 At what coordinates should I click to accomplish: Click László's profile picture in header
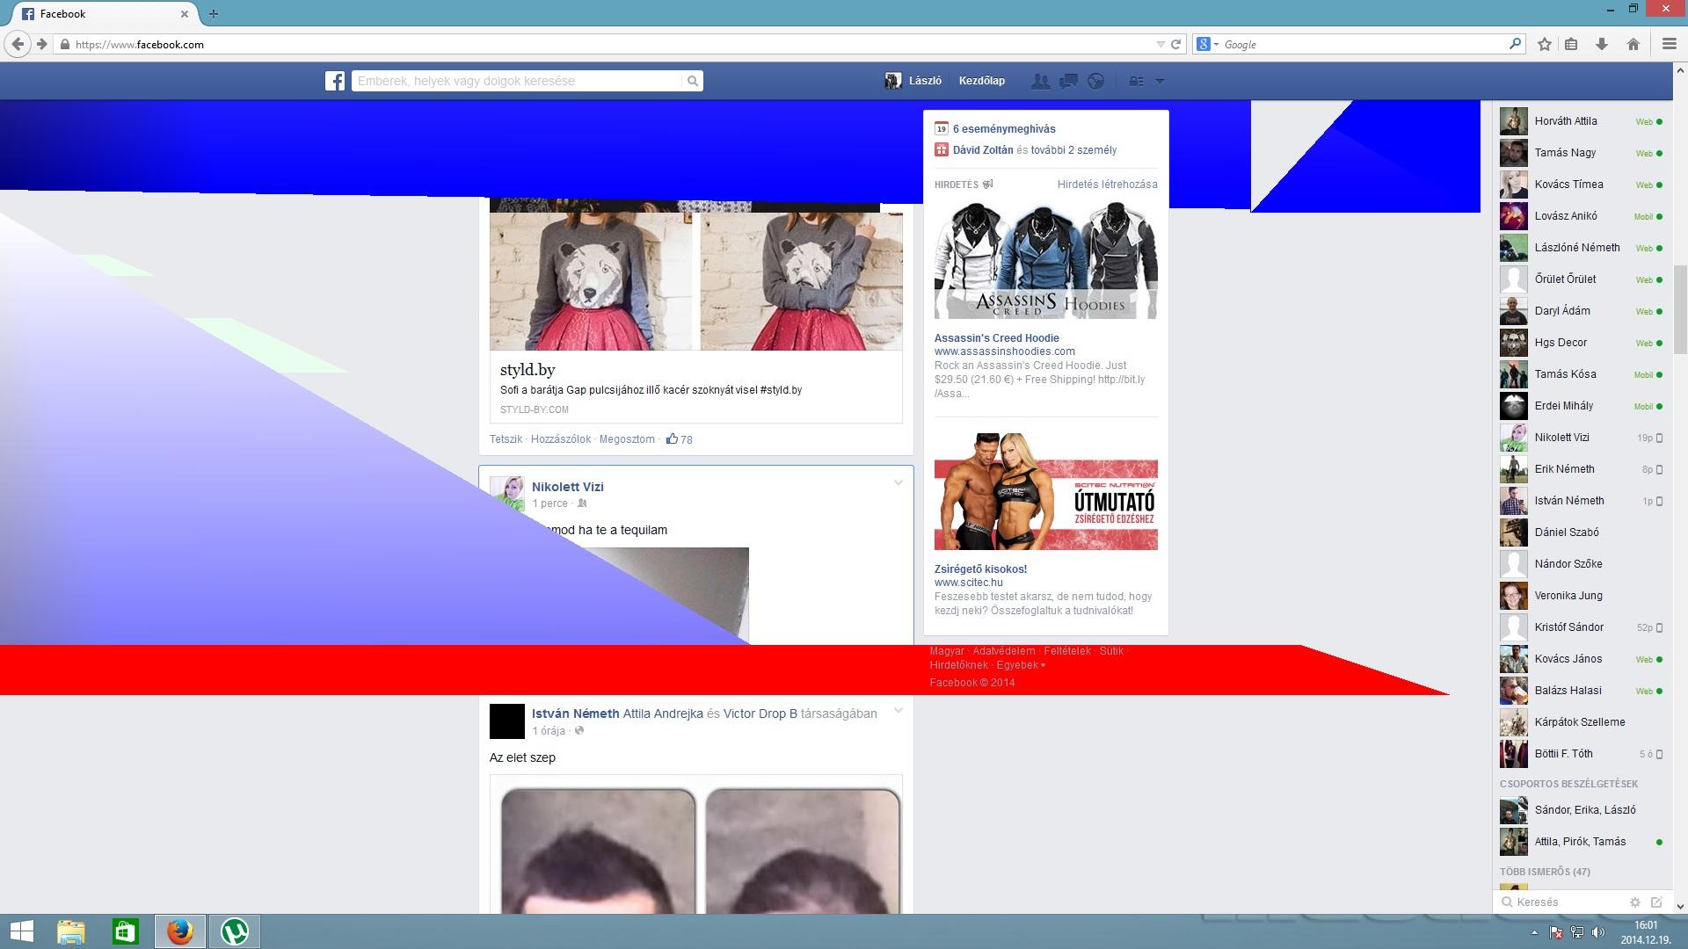(893, 81)
